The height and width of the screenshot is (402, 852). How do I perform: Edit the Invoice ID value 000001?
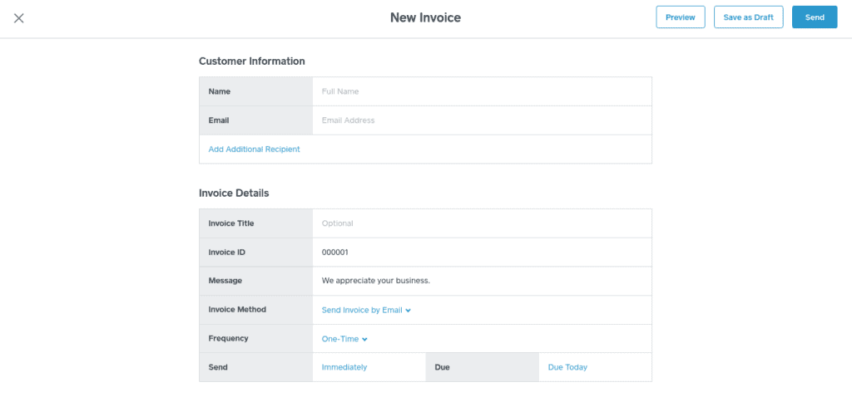(481, 252)
